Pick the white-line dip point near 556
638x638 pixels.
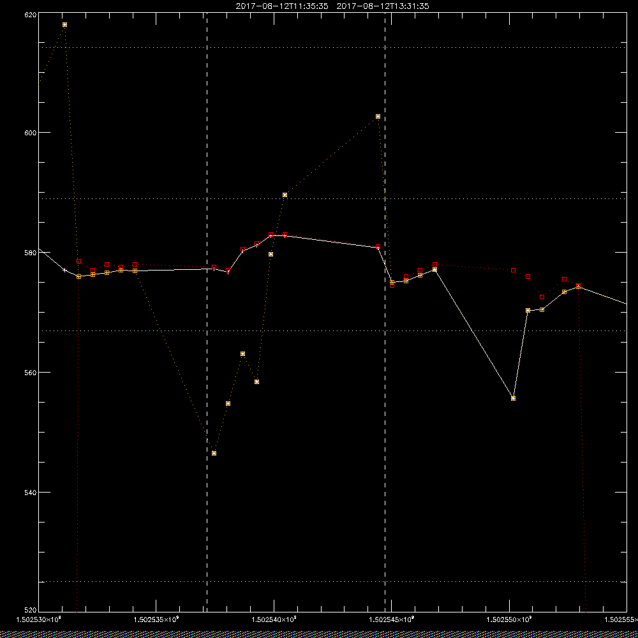click(x=513, y=398)
